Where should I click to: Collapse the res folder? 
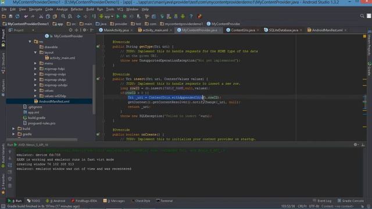pos(30,42)
